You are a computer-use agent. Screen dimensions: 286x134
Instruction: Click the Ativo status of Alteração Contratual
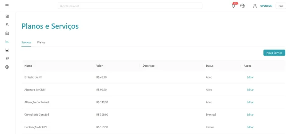tap(209, 102)
